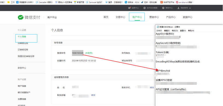Click 修改 next to 联系手机
Screen dimensions: 223x106
(152, 88)
